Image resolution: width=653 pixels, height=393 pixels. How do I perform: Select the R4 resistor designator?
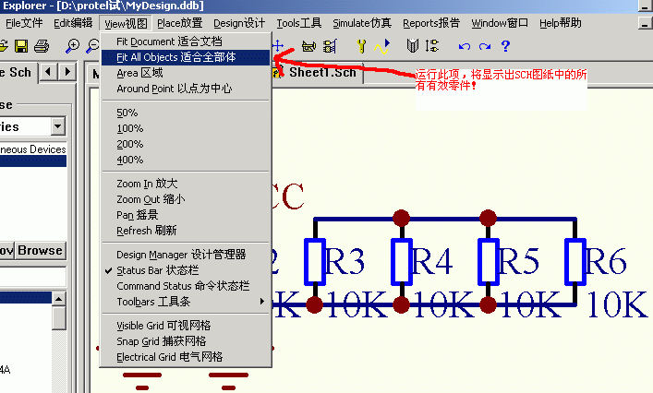pyautogui.click(x=431, y=261)
